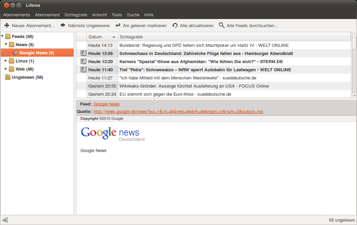Select headline Tief Petra: Schneewalze

205,70
